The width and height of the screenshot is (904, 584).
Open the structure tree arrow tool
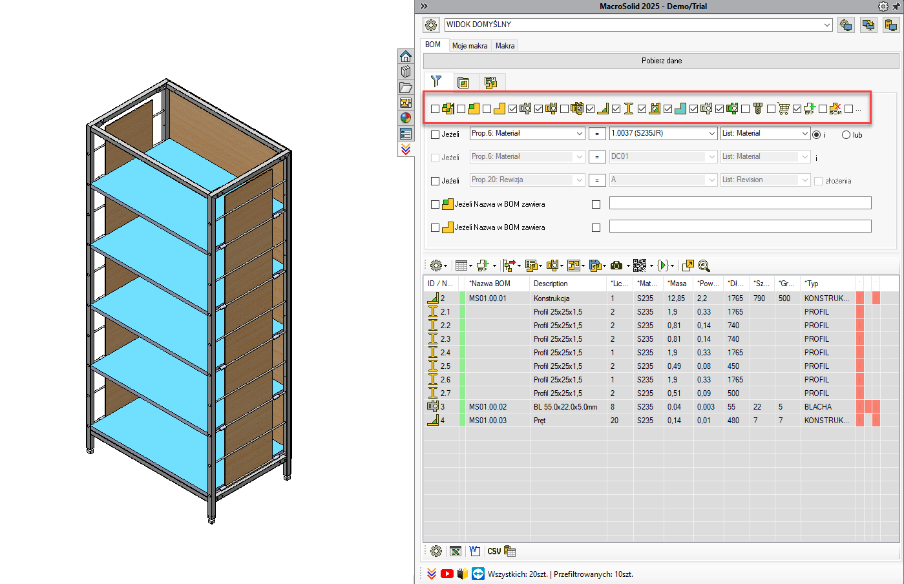512,266
